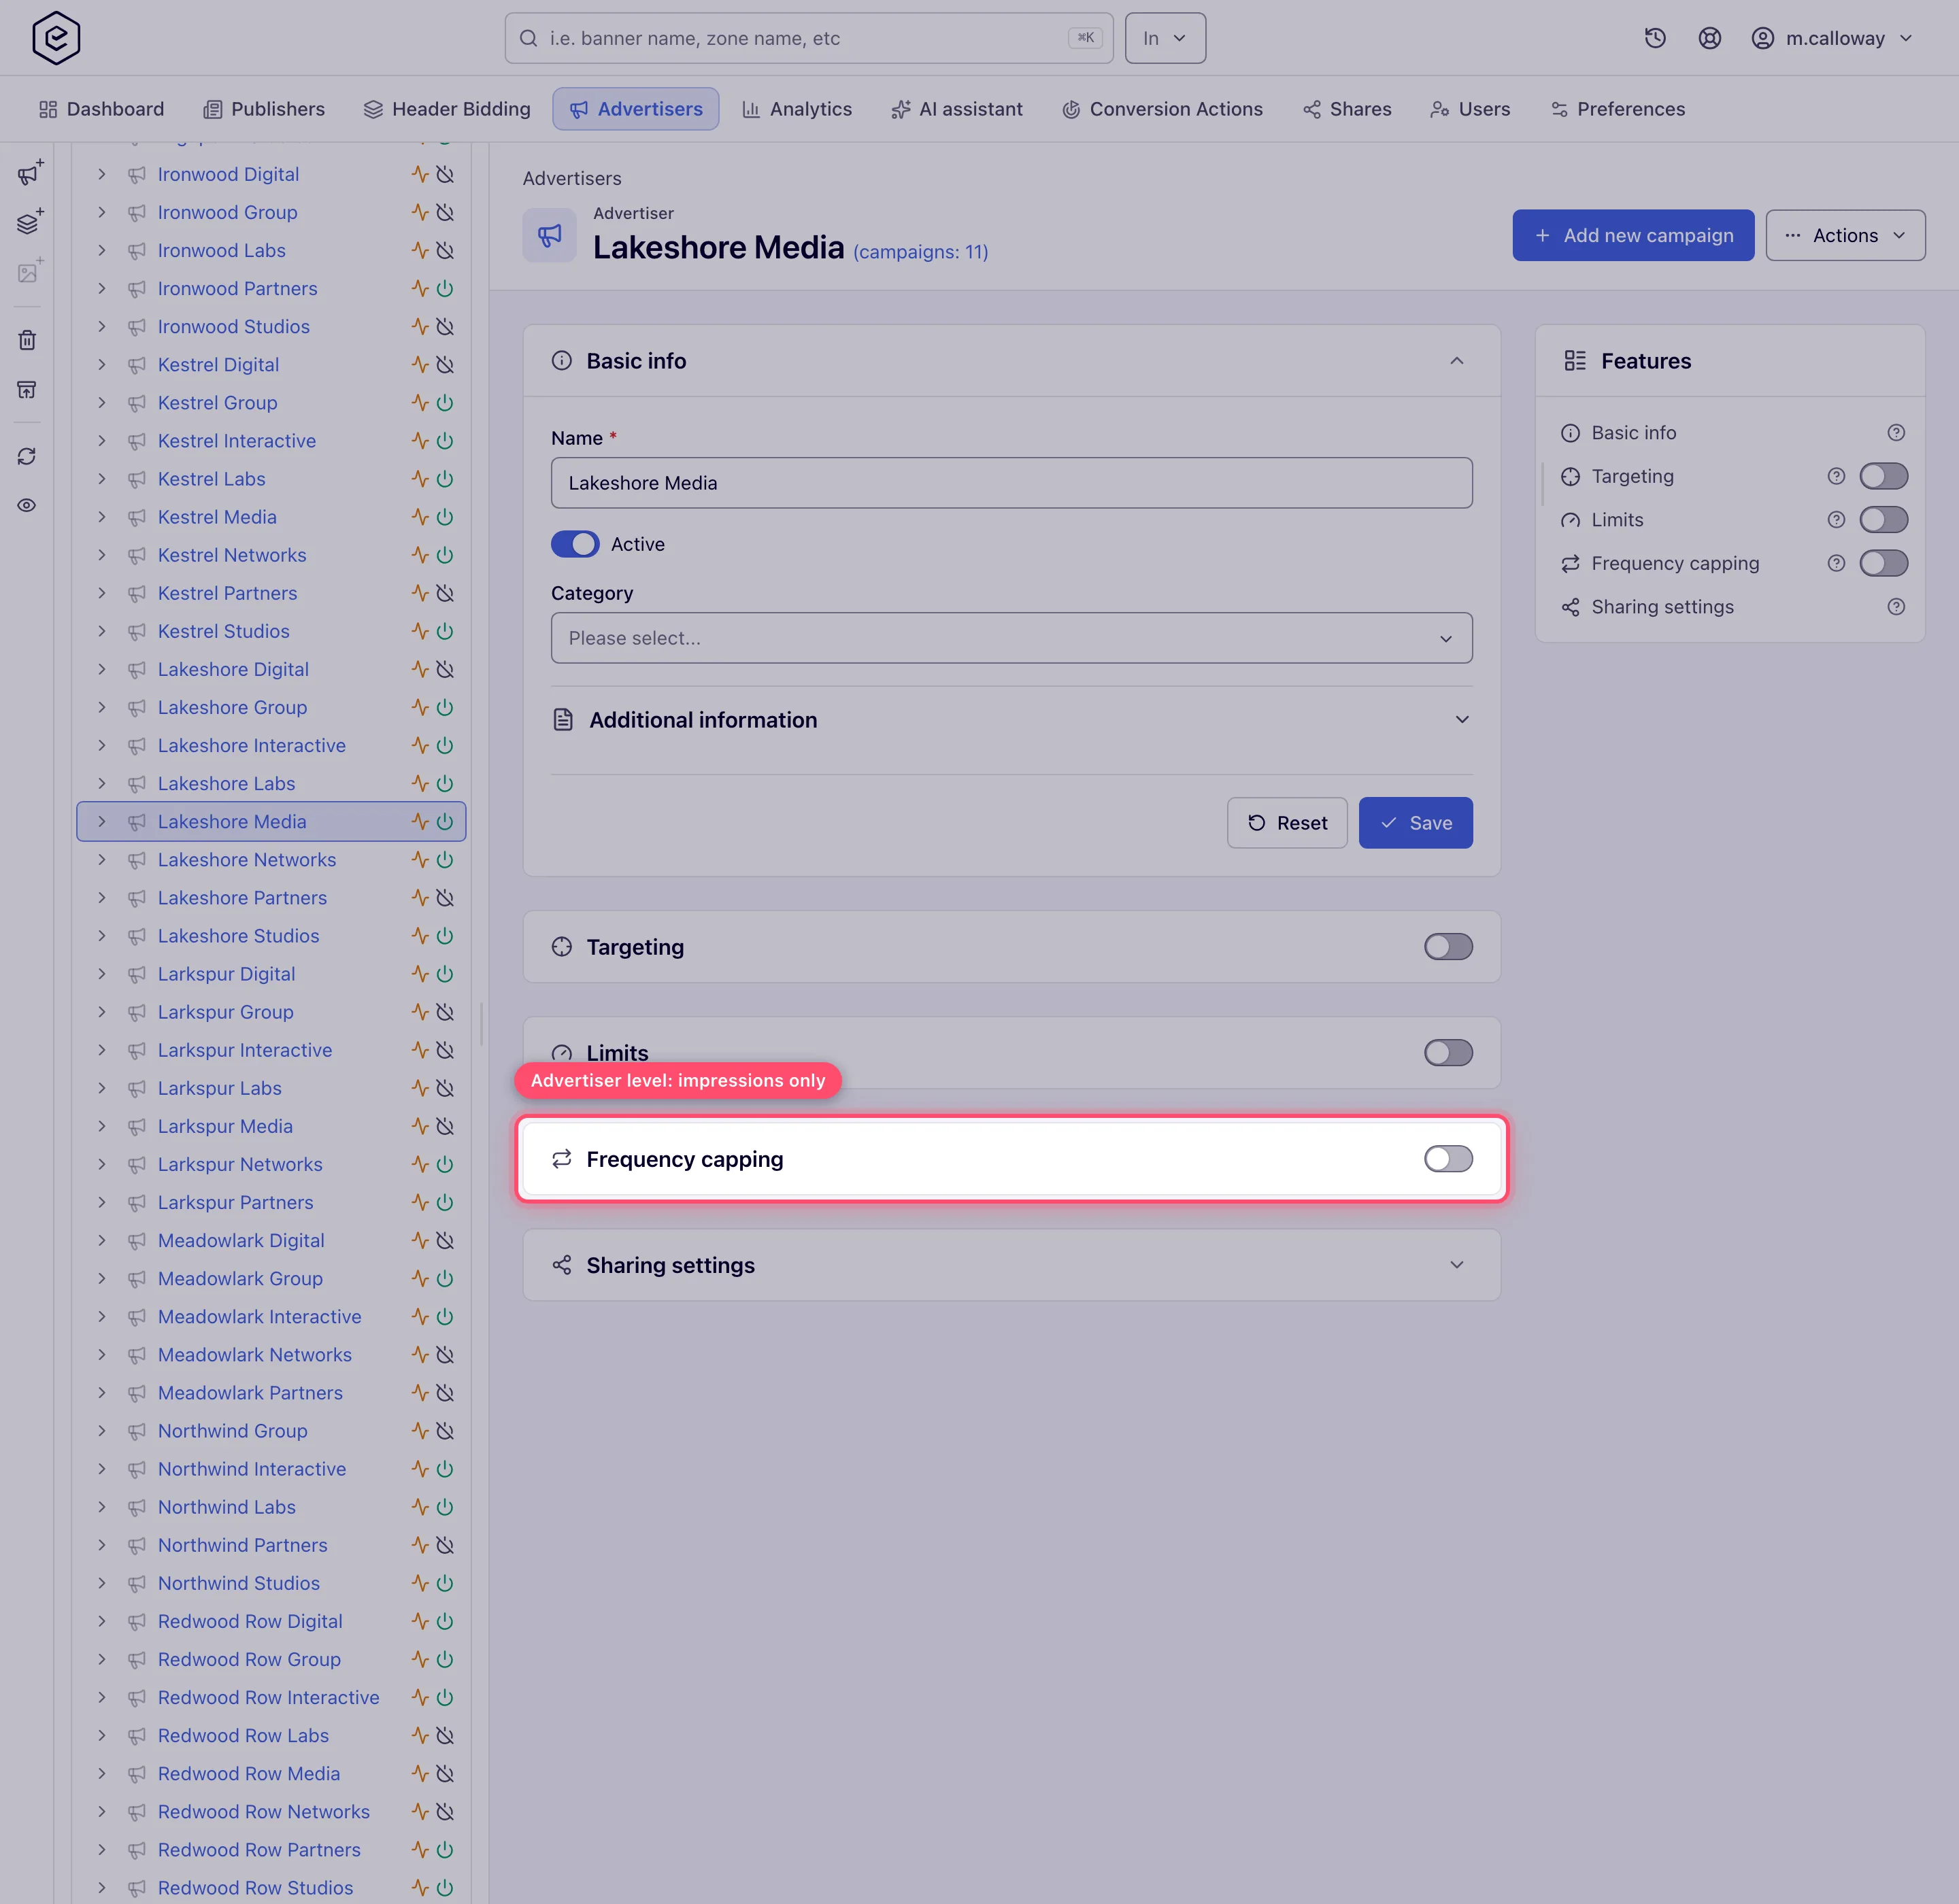Click the app logo in the header
The image size is (1959, 1904).
tap(56, 38)
